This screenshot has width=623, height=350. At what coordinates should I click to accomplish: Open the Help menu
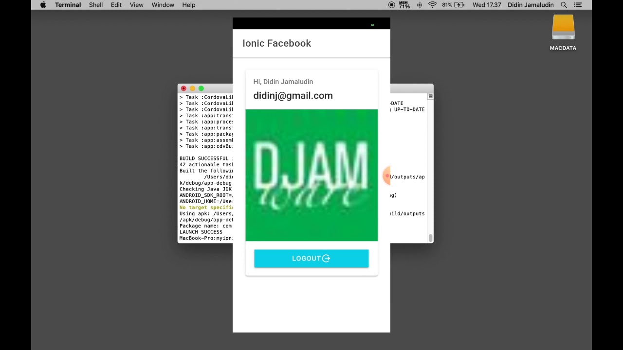pyautogui.click(x=189, y=5)
